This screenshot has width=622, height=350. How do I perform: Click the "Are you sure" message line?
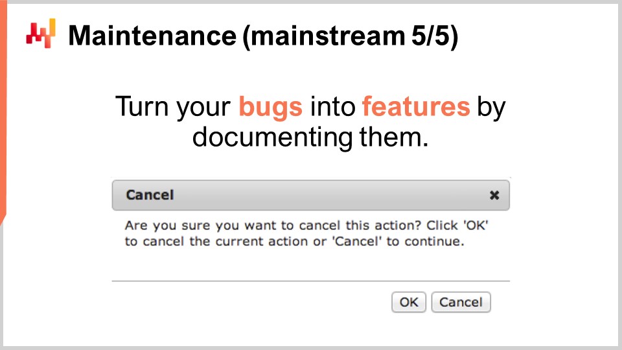(306, 226)
